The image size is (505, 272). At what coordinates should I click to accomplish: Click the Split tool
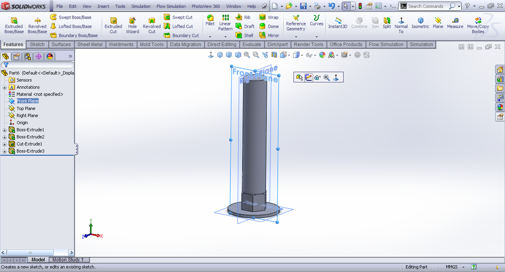(387, 23)
